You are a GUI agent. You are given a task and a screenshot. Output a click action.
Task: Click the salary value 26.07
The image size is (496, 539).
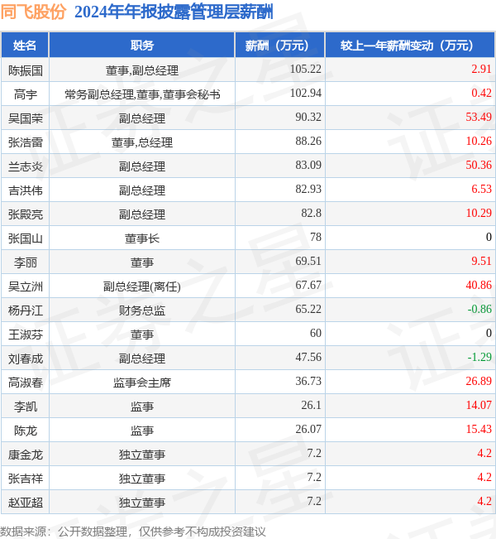click(308, 430)
